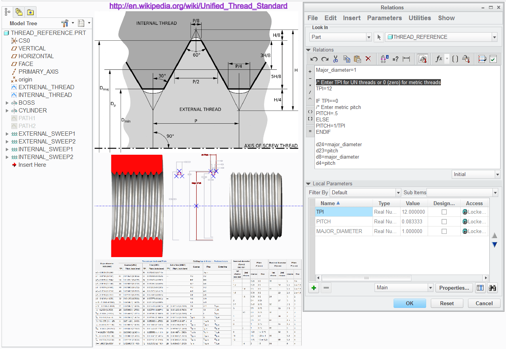Screen dimensions: 506x349
Task: Insert divide operator from the side palette
Action: pos(310,92)
